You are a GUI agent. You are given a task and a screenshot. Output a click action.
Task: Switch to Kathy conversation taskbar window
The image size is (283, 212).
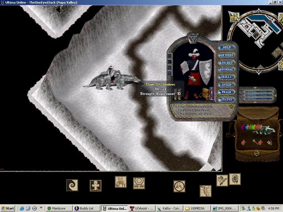(170, 208)
